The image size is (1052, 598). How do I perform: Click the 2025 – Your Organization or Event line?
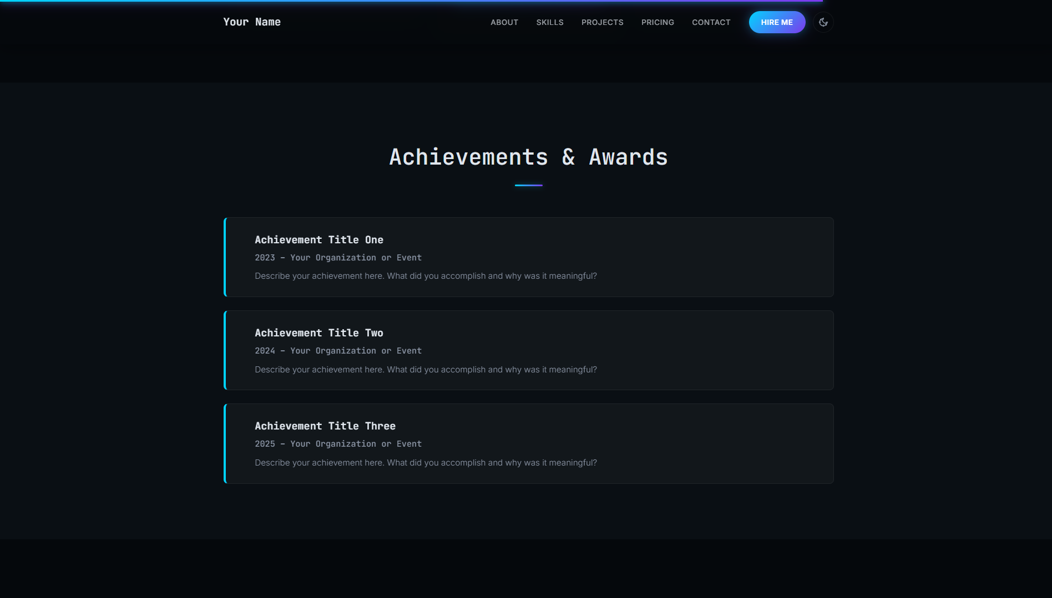coord(338,444)
